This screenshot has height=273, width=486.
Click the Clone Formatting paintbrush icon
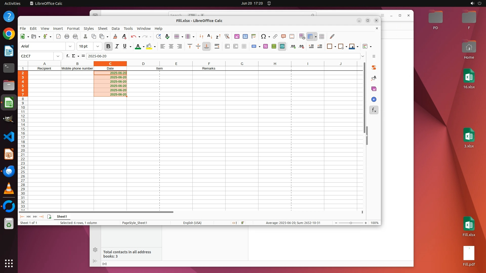(115, 37)
